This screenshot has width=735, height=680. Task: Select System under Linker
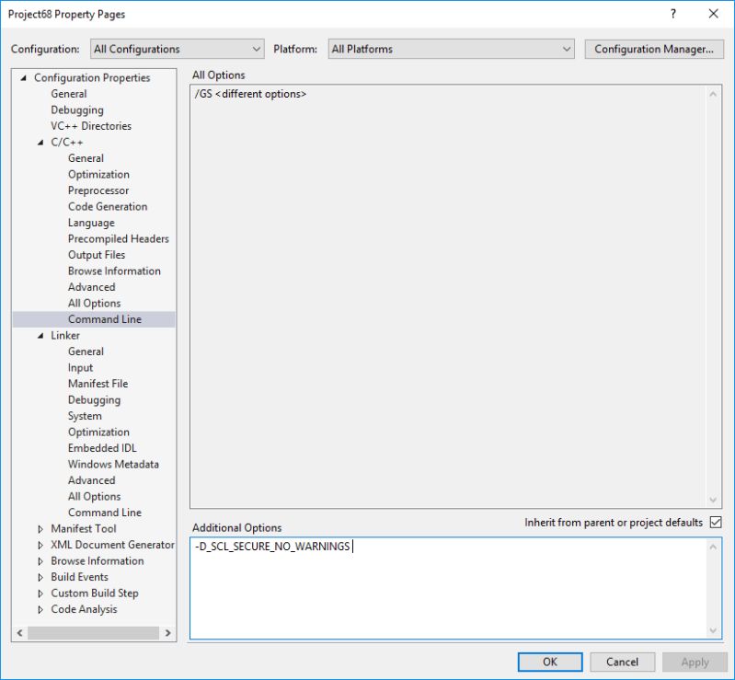click(85, 416)
